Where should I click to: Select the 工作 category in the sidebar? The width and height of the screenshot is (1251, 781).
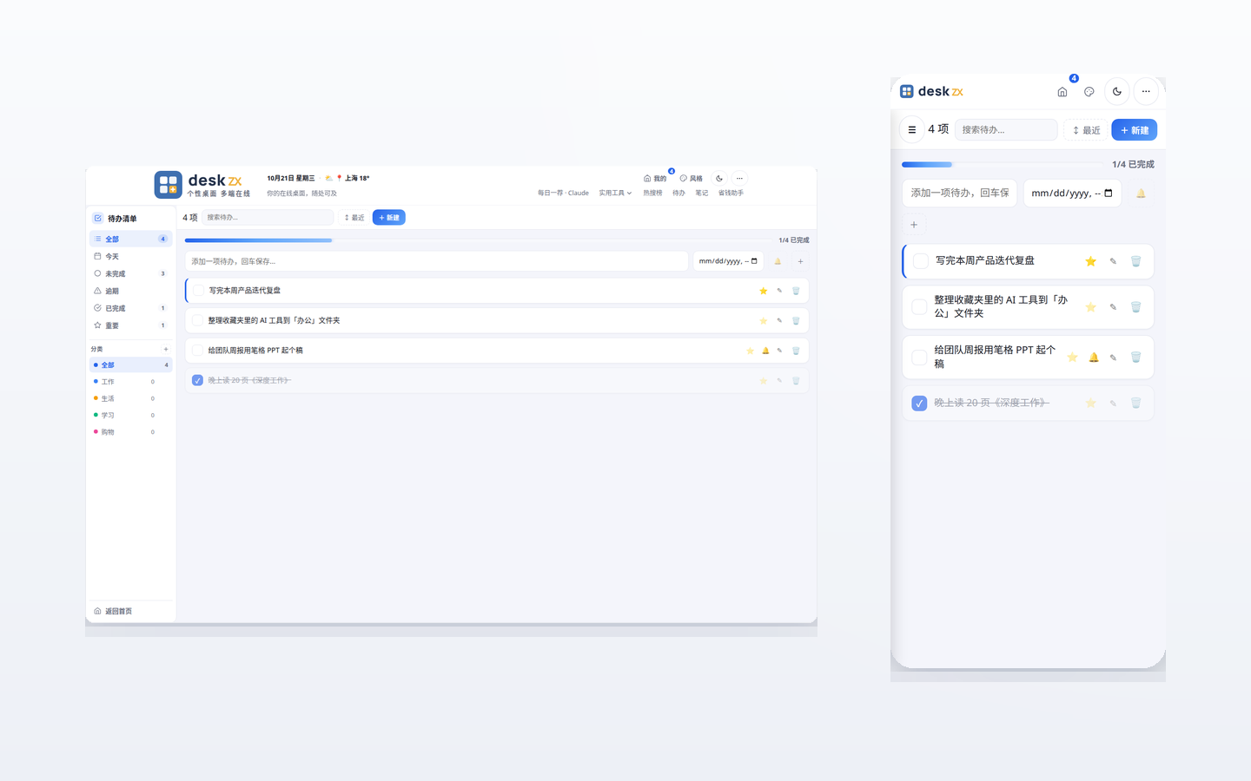(130, 382)
